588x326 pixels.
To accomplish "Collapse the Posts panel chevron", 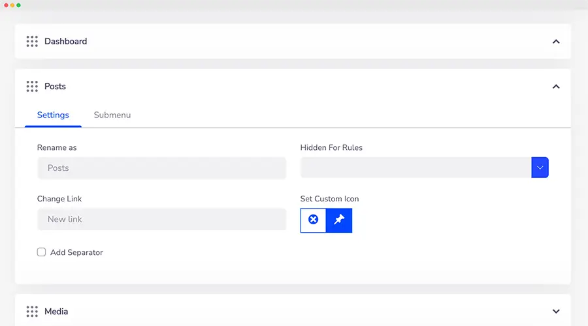I will point(556,87).
